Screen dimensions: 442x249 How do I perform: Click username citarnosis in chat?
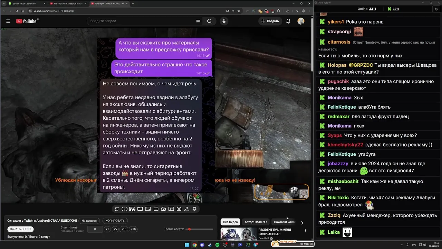click(339, 42)
